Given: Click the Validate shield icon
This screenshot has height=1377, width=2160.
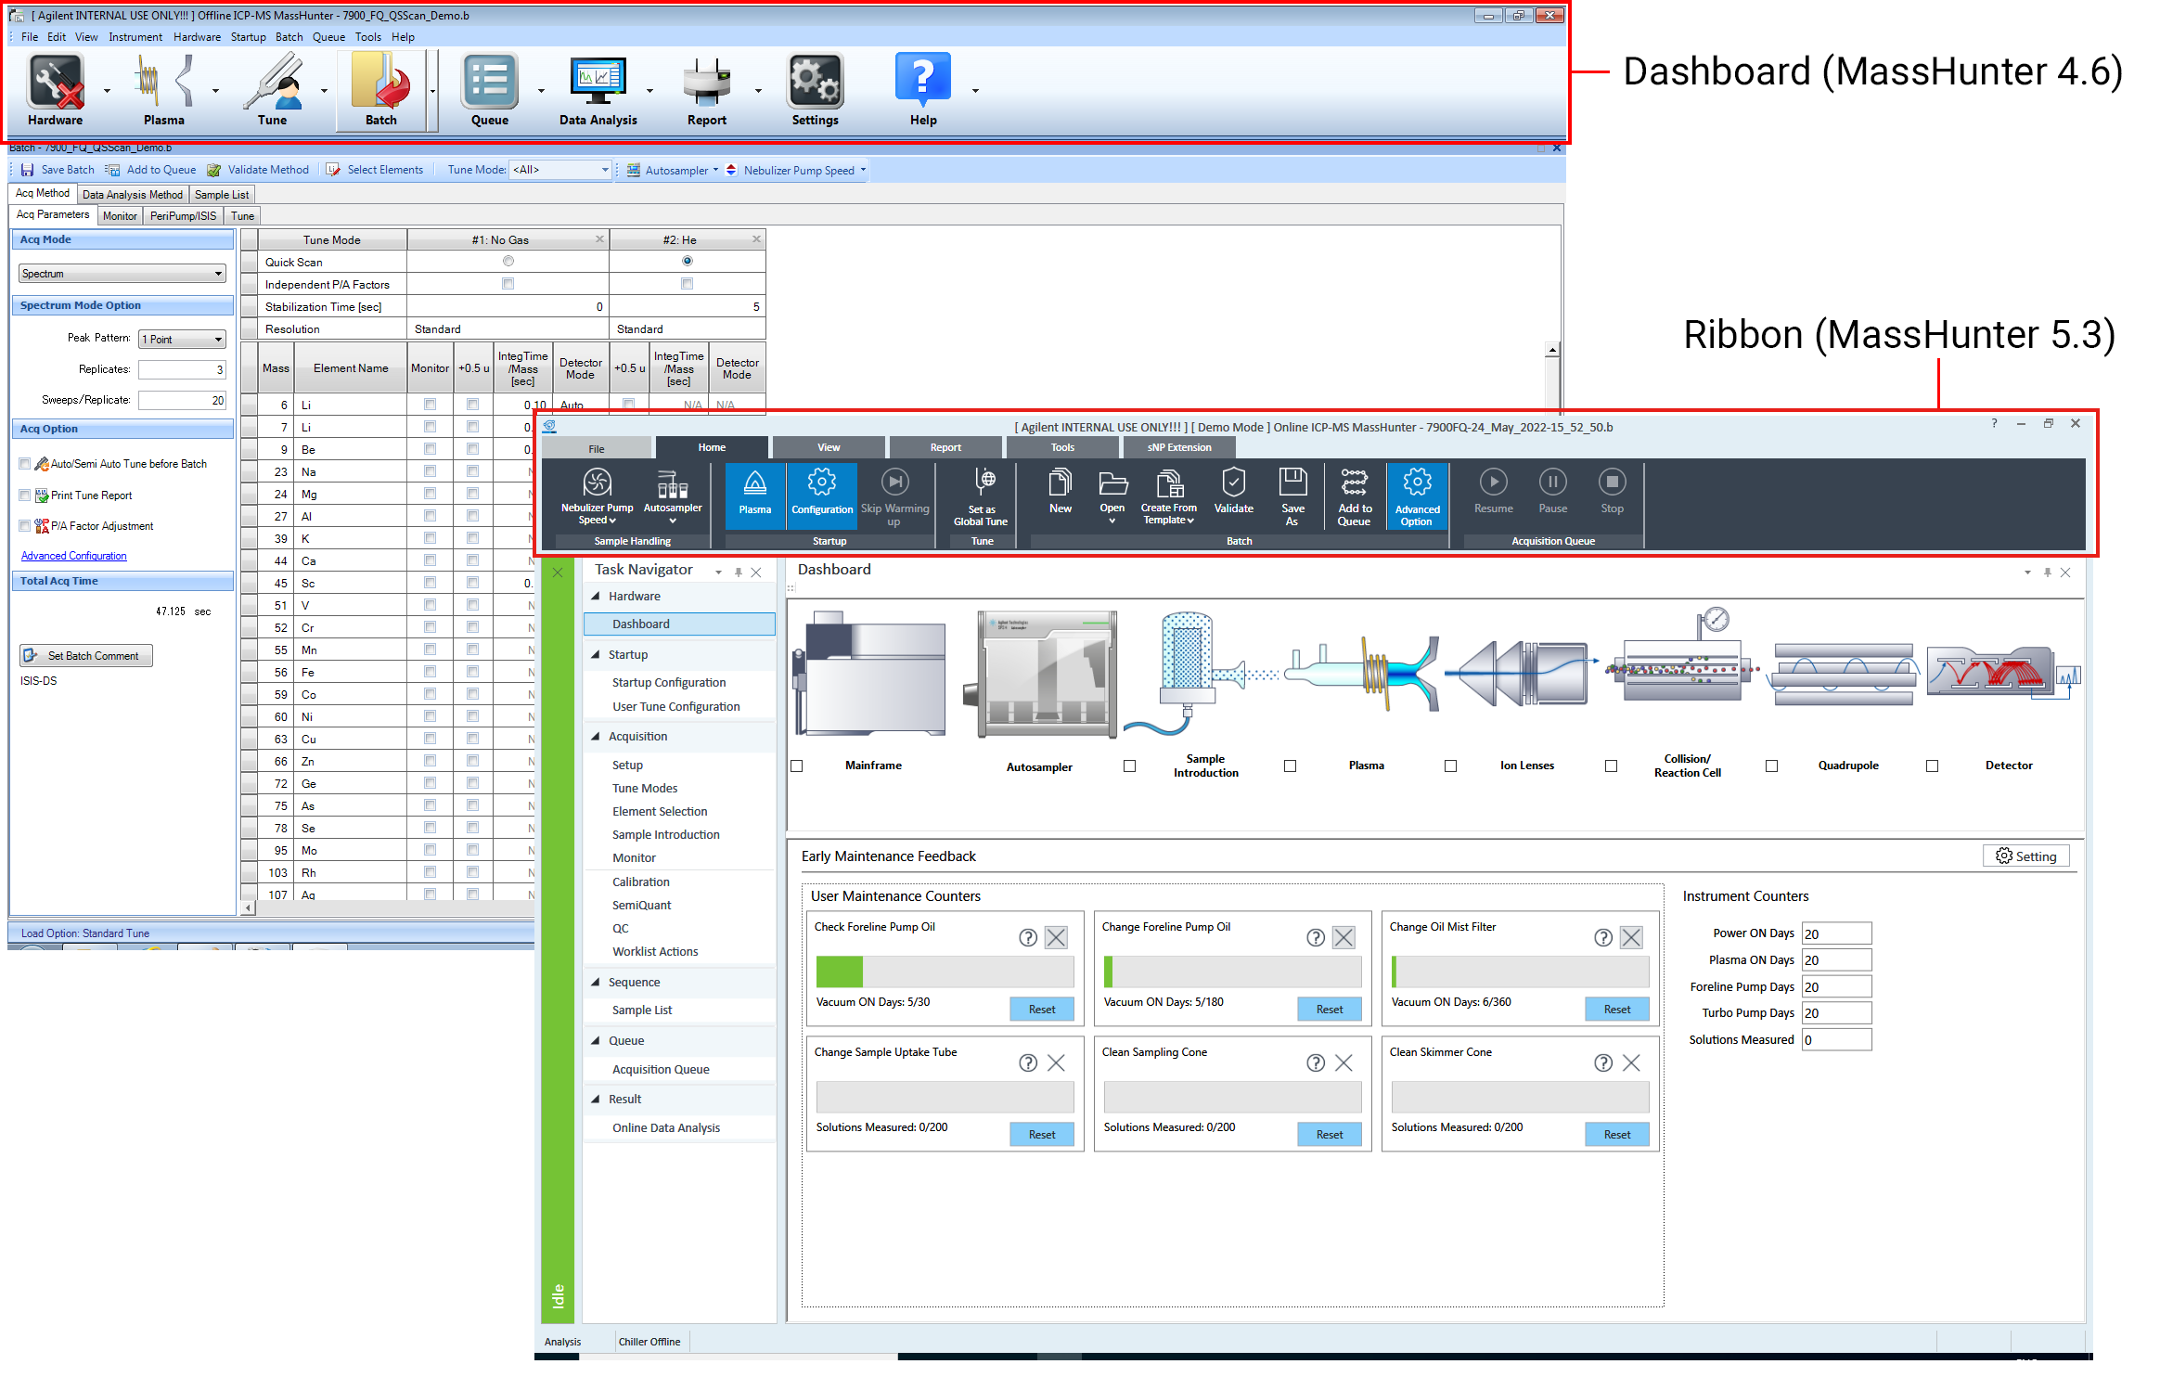Looking at the screenshot, I should click(1233, 492).
